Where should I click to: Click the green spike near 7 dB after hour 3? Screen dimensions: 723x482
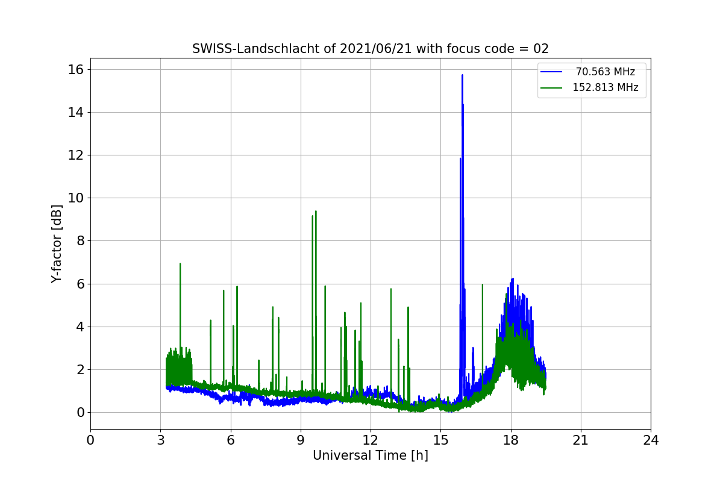click(x=180, y=264)
